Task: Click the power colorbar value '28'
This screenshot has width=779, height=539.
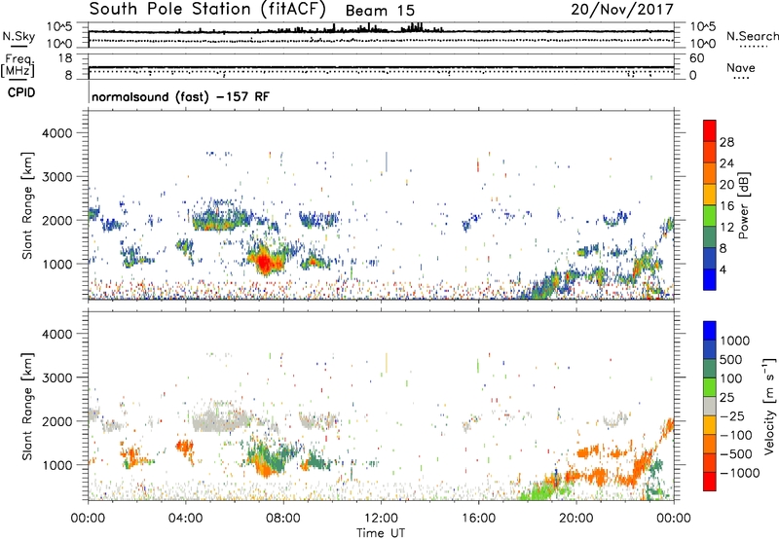Action: pos(726,142)
